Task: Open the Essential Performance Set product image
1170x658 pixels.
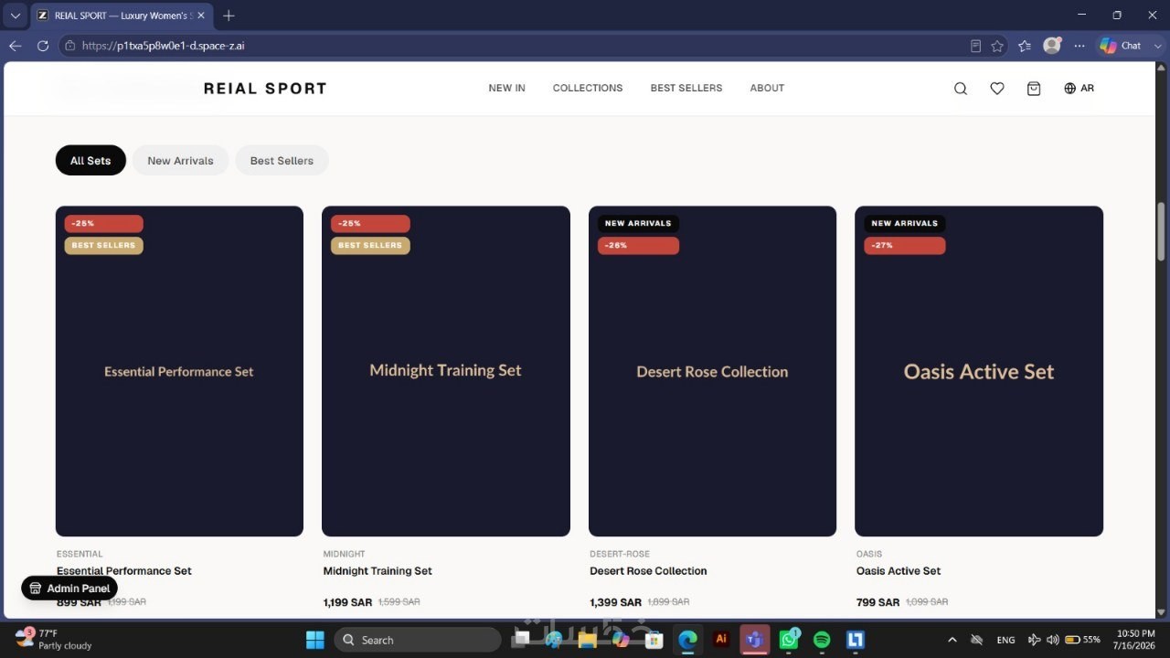Action: 179,371
